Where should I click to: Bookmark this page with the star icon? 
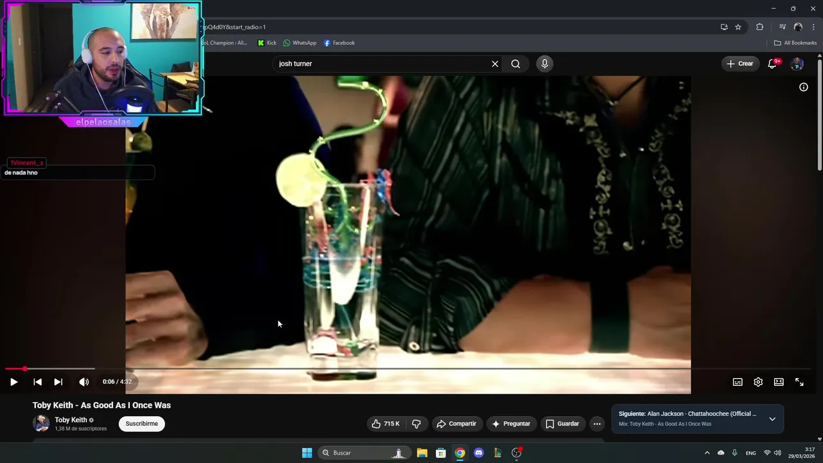click(x=738, y=27)
